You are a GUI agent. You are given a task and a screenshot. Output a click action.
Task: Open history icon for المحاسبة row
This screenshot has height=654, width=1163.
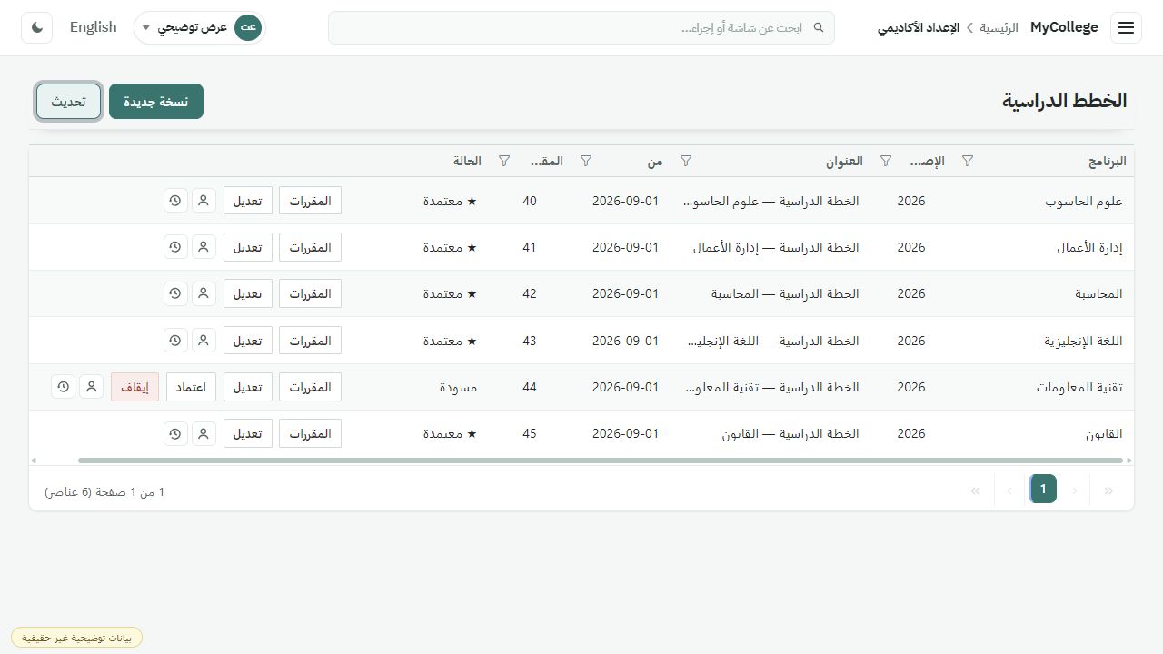tap(175, 293)
